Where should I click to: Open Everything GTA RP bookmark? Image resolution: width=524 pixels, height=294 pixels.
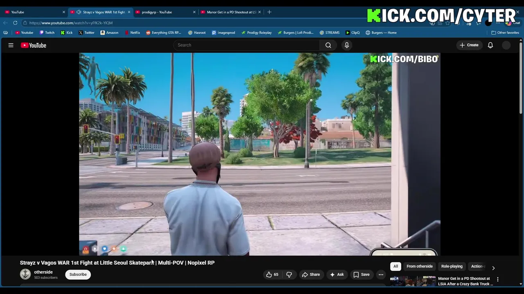click(x=163, y=33)
